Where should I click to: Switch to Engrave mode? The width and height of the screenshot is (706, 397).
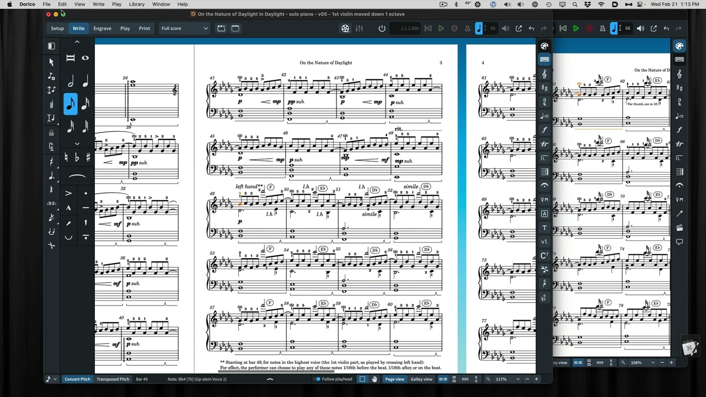(x=102, y=28)
